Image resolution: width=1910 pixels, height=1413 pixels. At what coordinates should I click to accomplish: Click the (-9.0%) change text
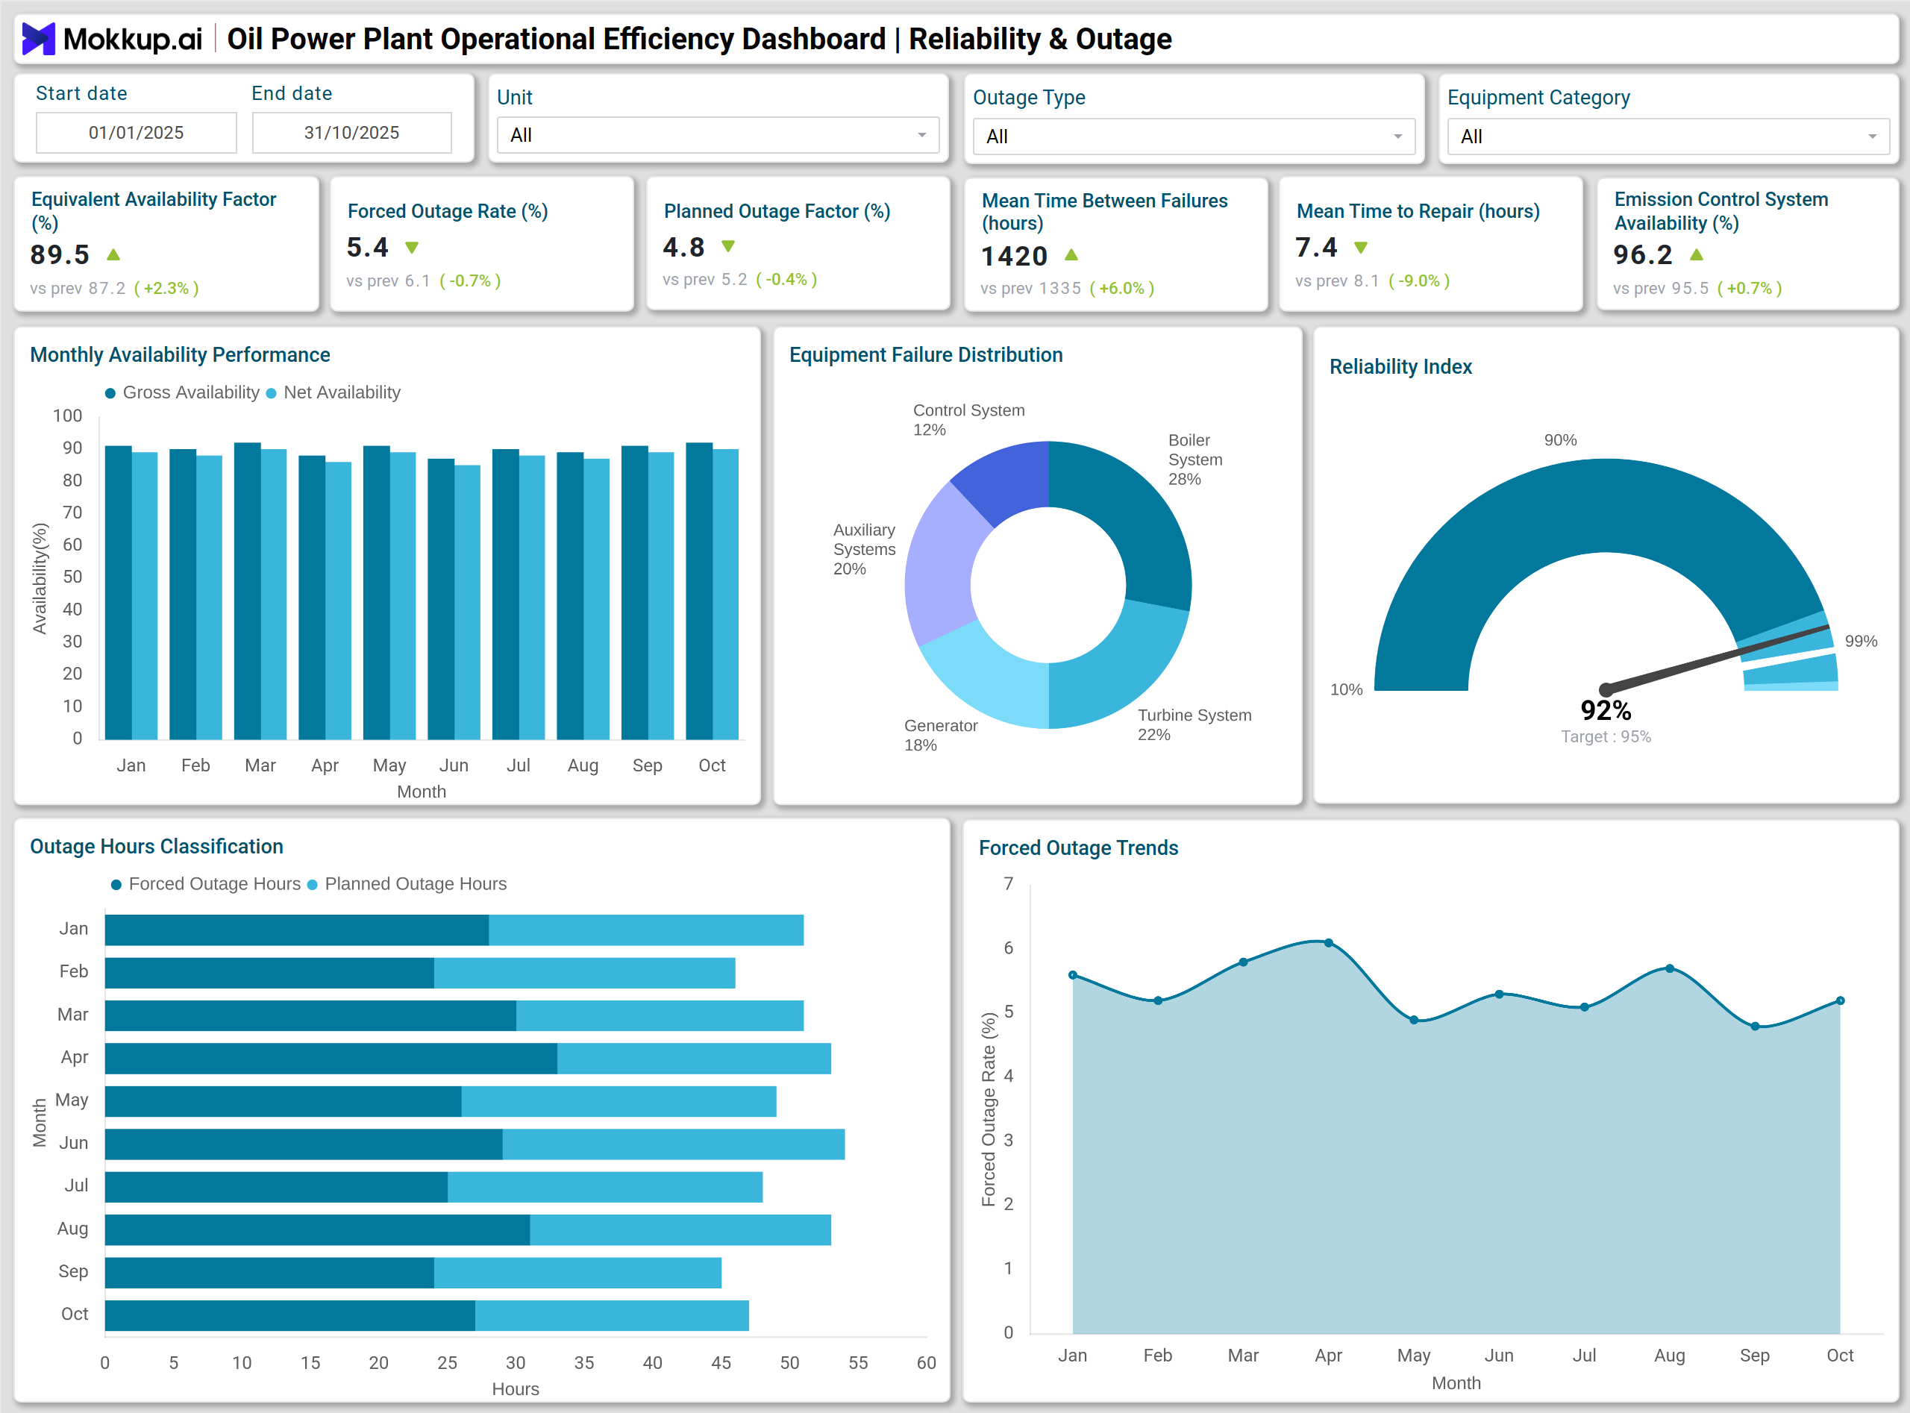[x=1419, y=281]
